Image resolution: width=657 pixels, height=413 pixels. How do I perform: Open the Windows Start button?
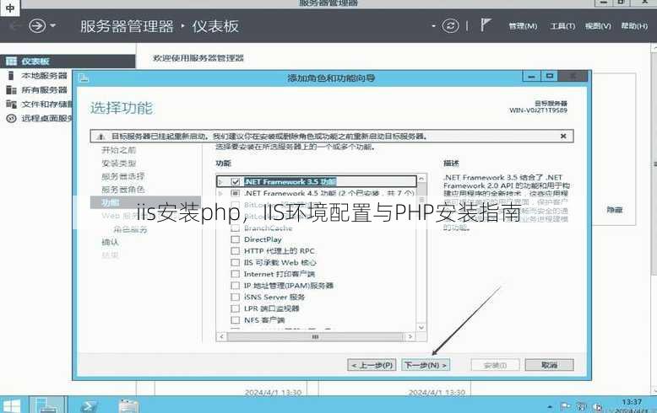coord(11,405)
